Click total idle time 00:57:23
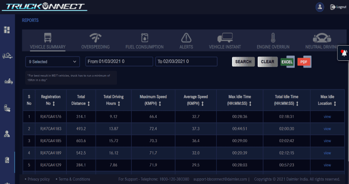Viewport: 349px width, 184px height. click(x=287, y=165)
